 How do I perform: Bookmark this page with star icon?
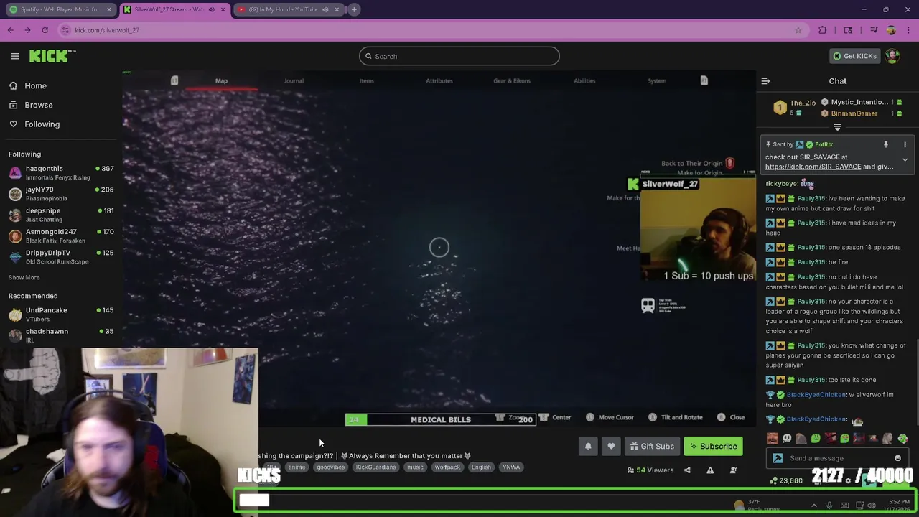tap(798, 30)
